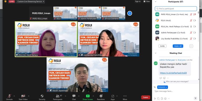Open audio options caret beside Unmute
Image resolution: width=202 pixels, height=101 pixels.
coord(14,96)
